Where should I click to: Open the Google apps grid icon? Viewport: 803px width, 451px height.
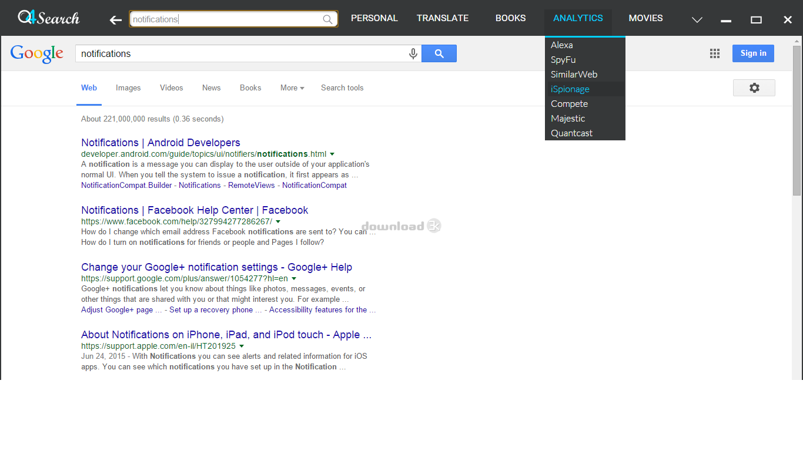tap(715, 53)
